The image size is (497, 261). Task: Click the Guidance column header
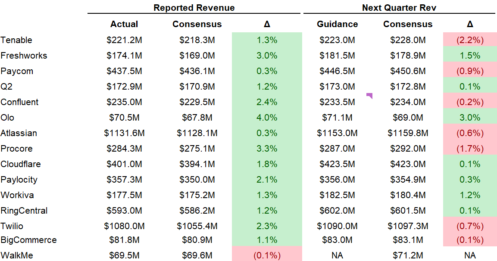[337, 25]
